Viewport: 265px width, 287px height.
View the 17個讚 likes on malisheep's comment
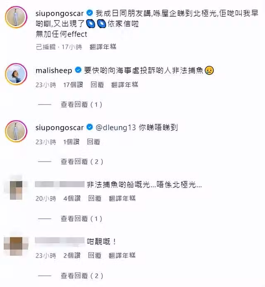coord(73,85)
